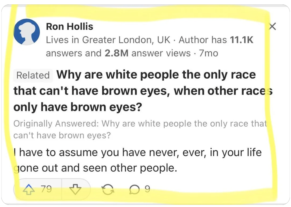Click Ron Hollis's profile avatar
This screenshot has width=291, height=207.
point(27,32)
